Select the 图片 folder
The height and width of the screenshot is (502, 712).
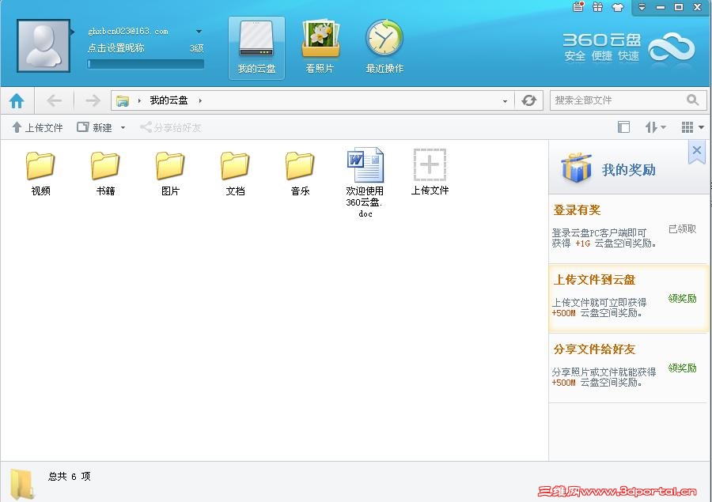(x=170, y=173)
